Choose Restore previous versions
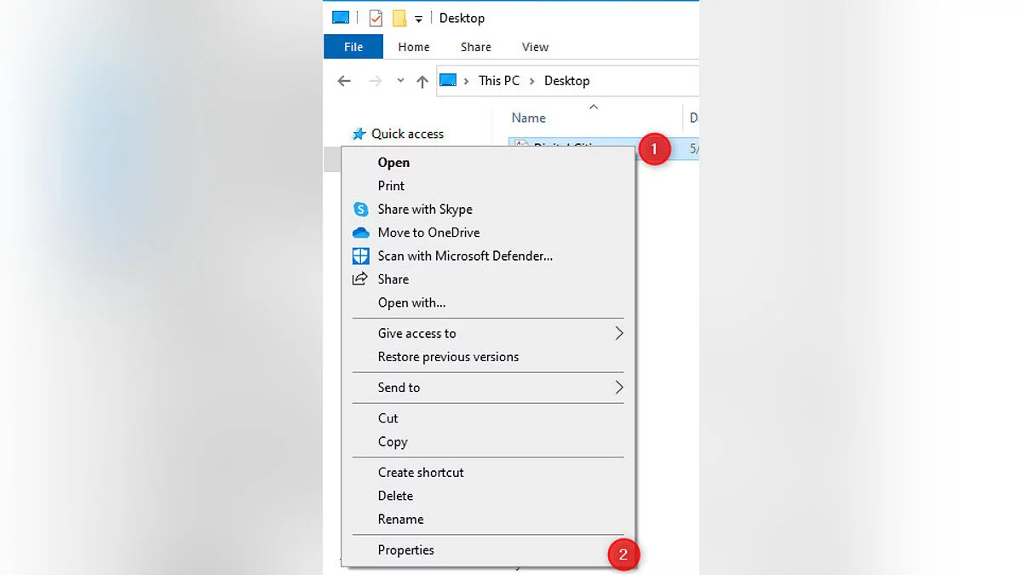This screenshot has height=575, width=1022. coord(448,357)
